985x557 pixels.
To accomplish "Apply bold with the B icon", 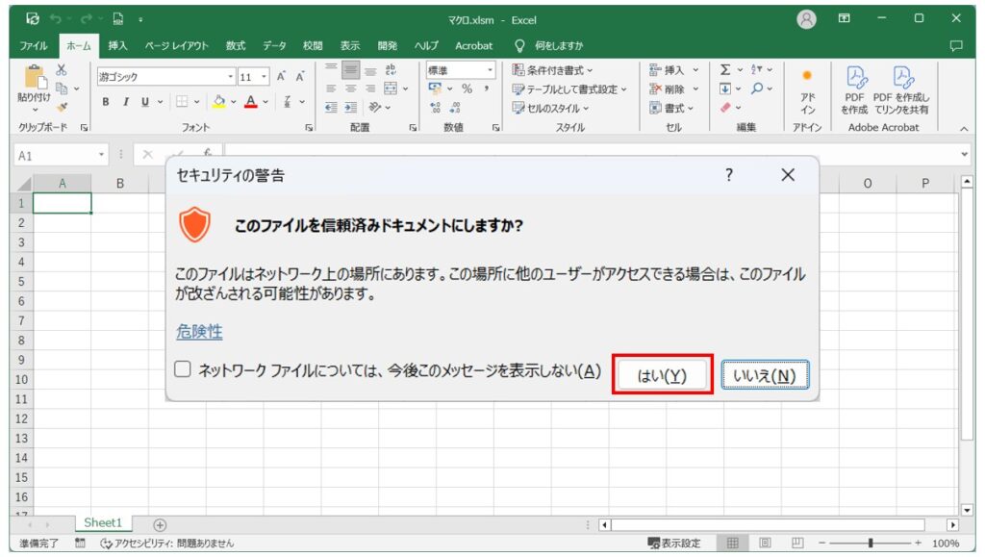I will [106, 102].
